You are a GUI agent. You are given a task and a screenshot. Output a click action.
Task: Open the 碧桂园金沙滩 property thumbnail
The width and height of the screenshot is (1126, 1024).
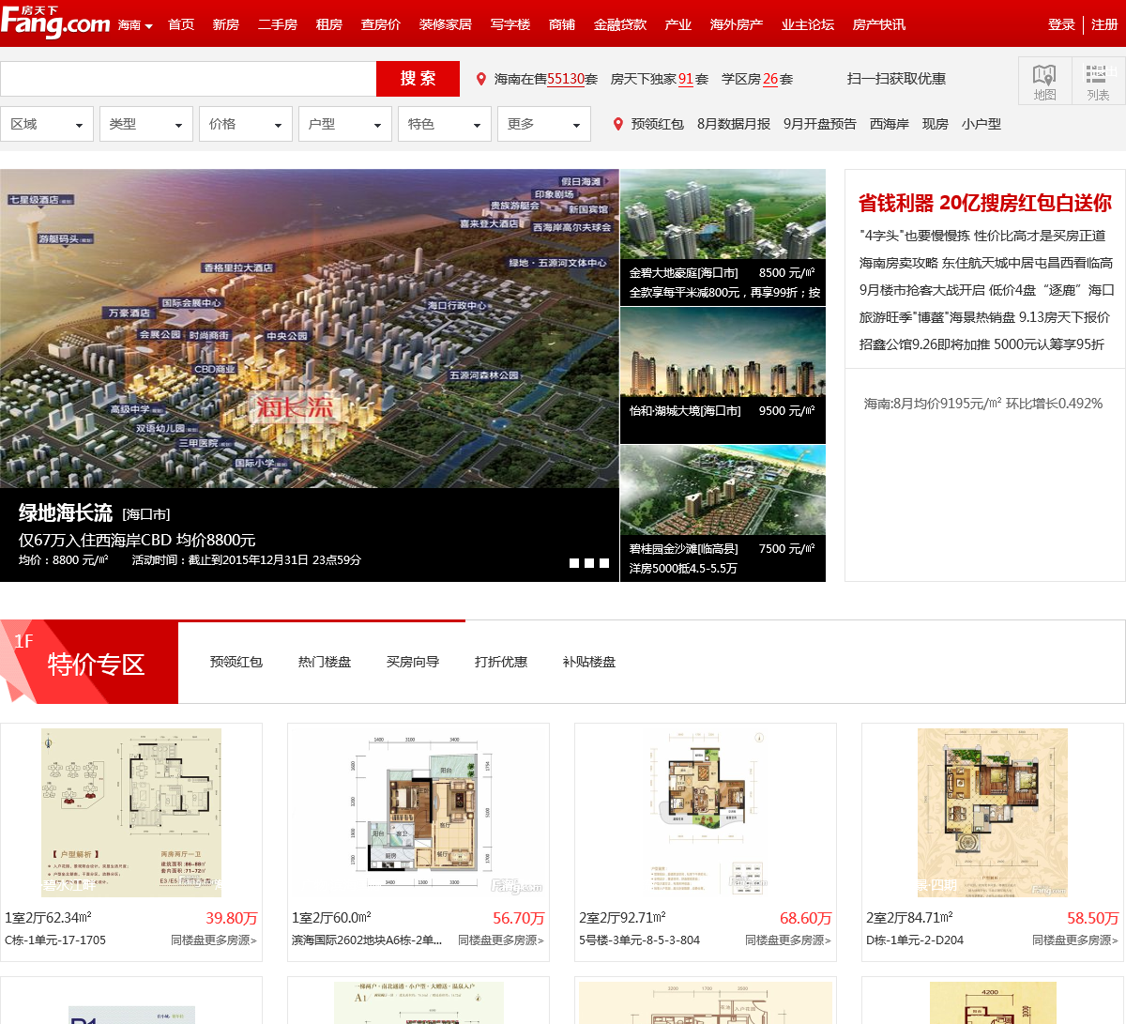[x=723, y=490]
